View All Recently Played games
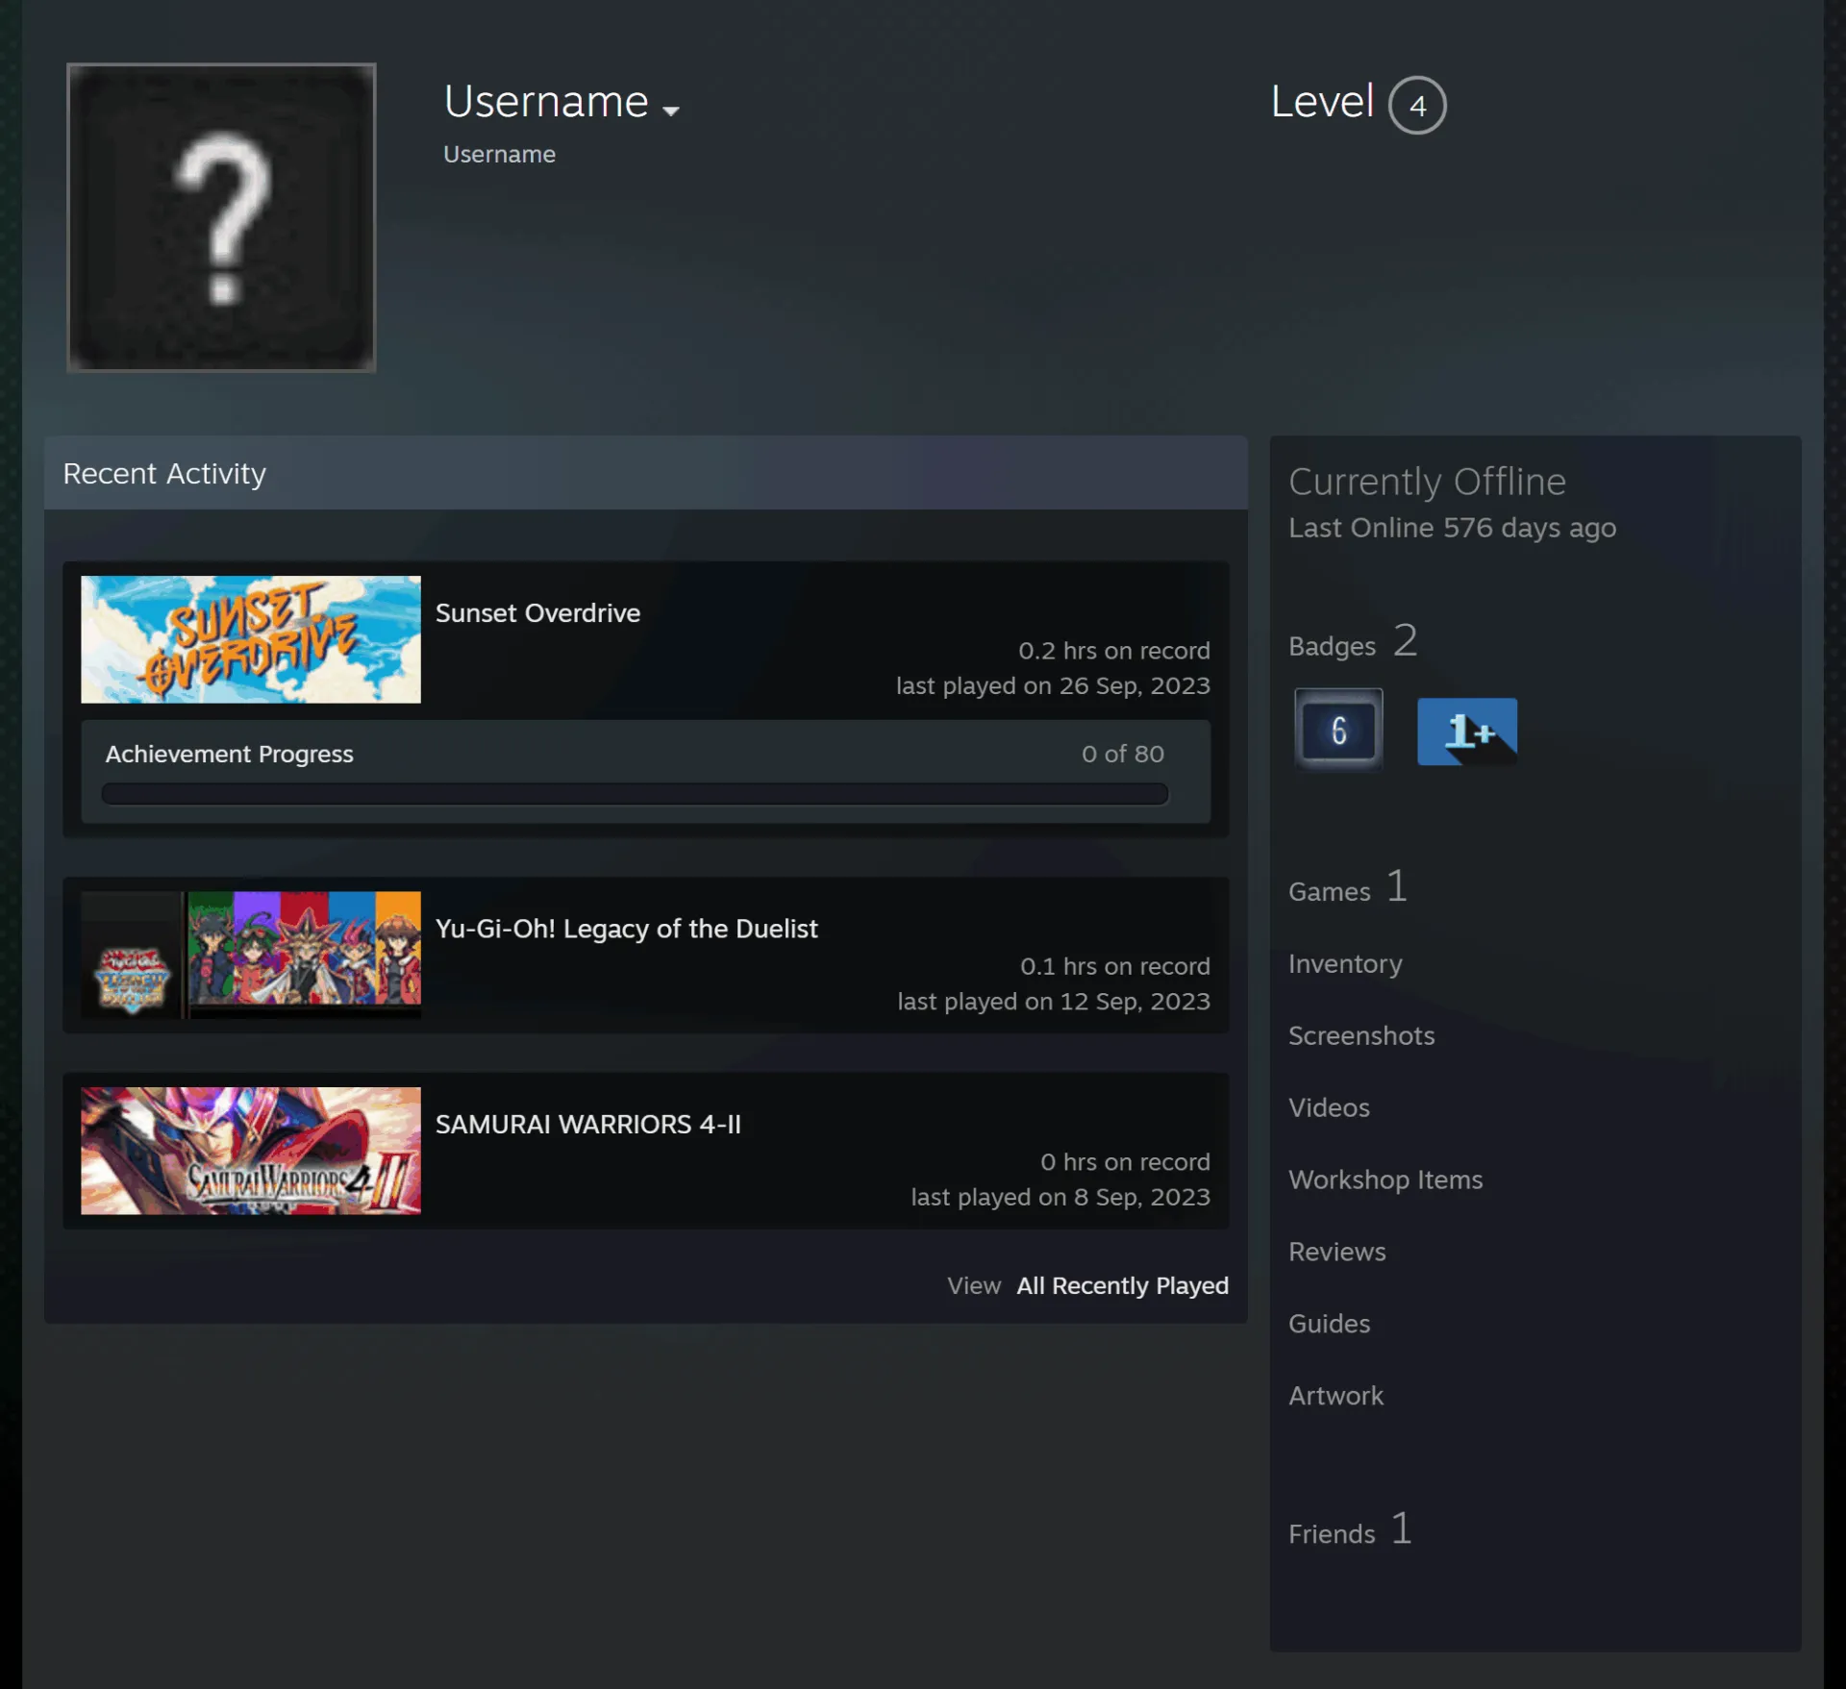1846x1689 pixels. [1122, 1285]
